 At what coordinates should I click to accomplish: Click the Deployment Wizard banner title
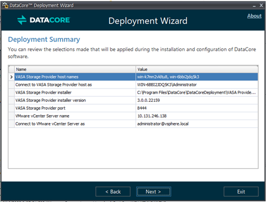point(148,21)
